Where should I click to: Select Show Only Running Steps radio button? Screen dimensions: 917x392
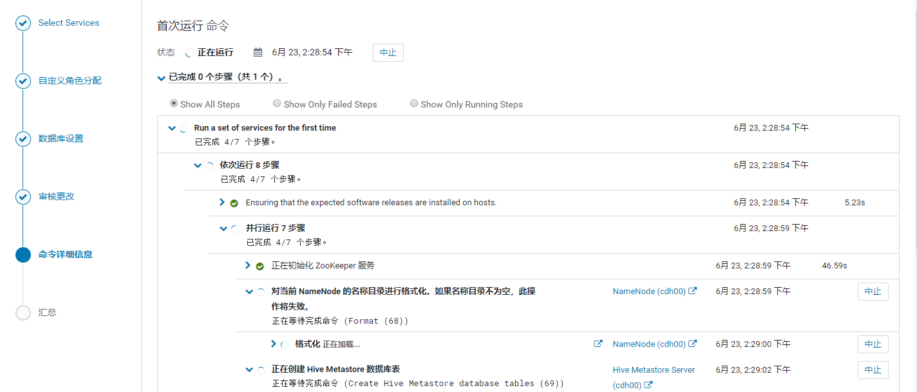414,103
